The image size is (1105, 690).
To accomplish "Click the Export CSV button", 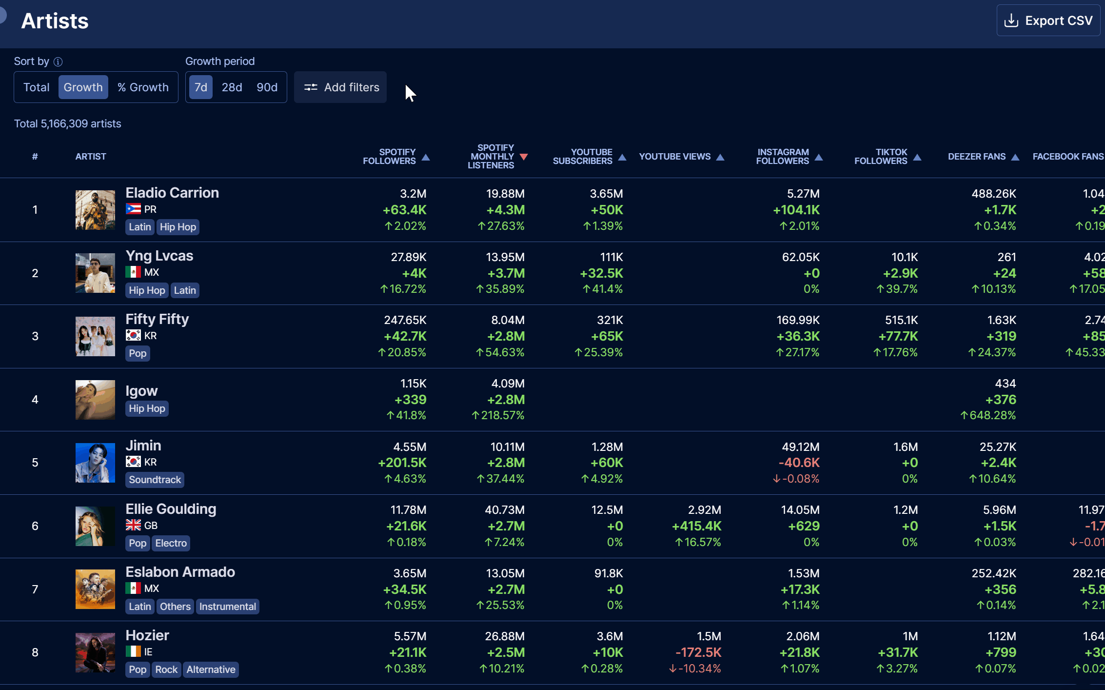I will [1048, 20].
